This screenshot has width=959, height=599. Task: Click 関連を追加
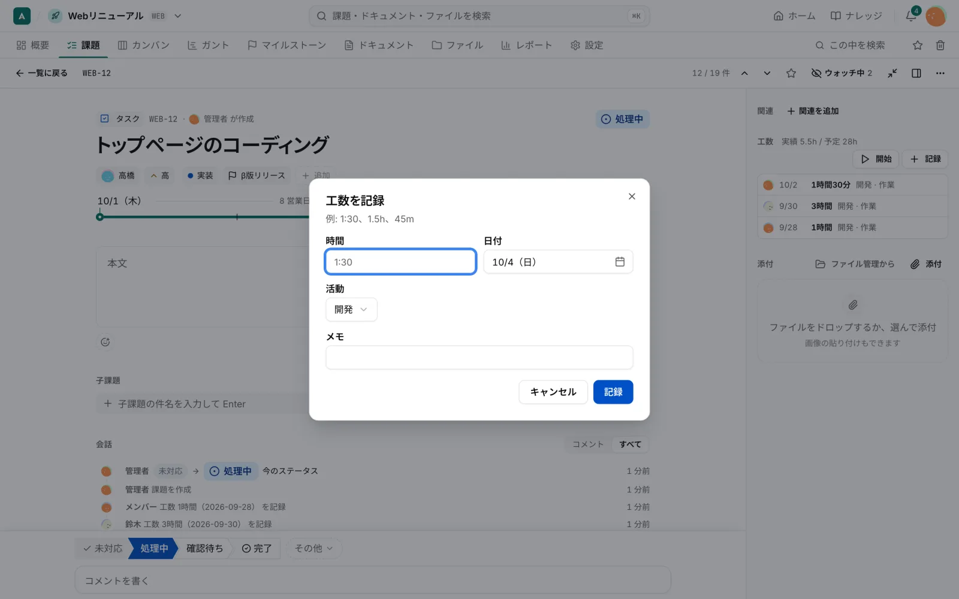point(813,111)
